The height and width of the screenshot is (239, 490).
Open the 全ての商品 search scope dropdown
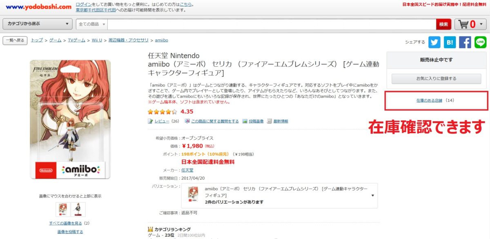(x=92, y=25)
